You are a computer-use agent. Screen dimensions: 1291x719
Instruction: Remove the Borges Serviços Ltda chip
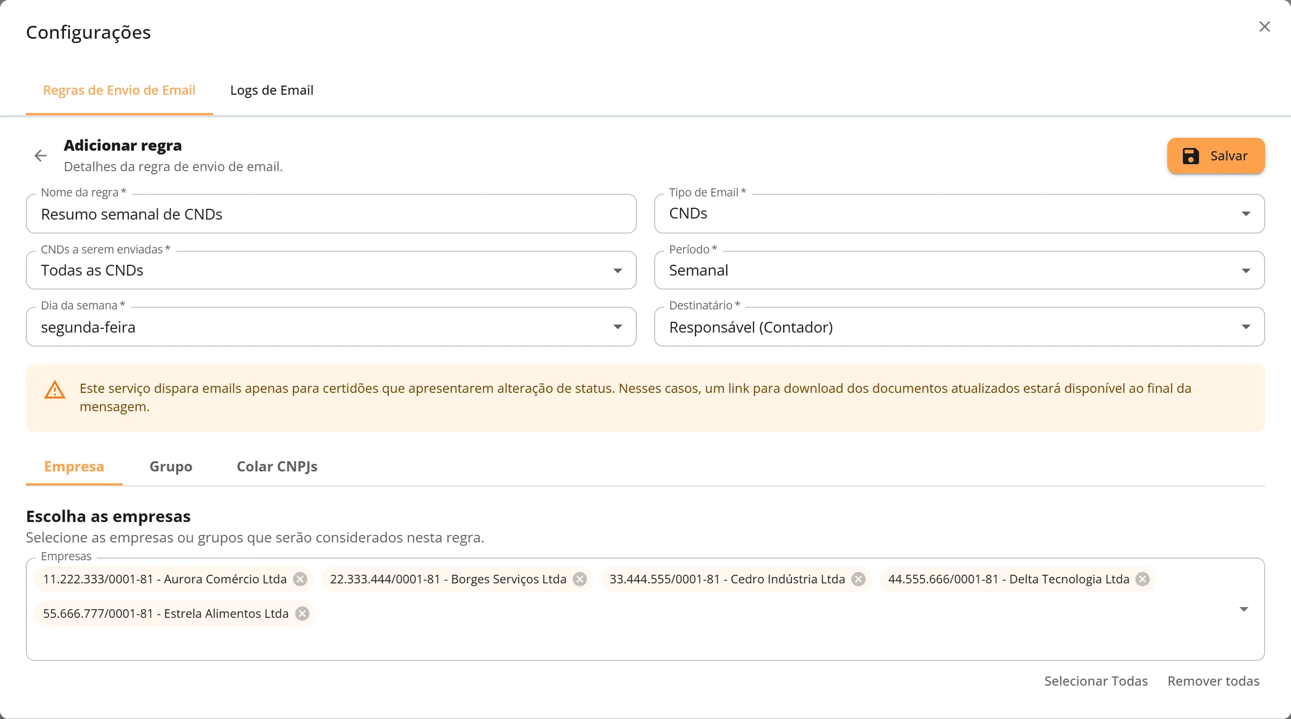(x=580, y=579)
